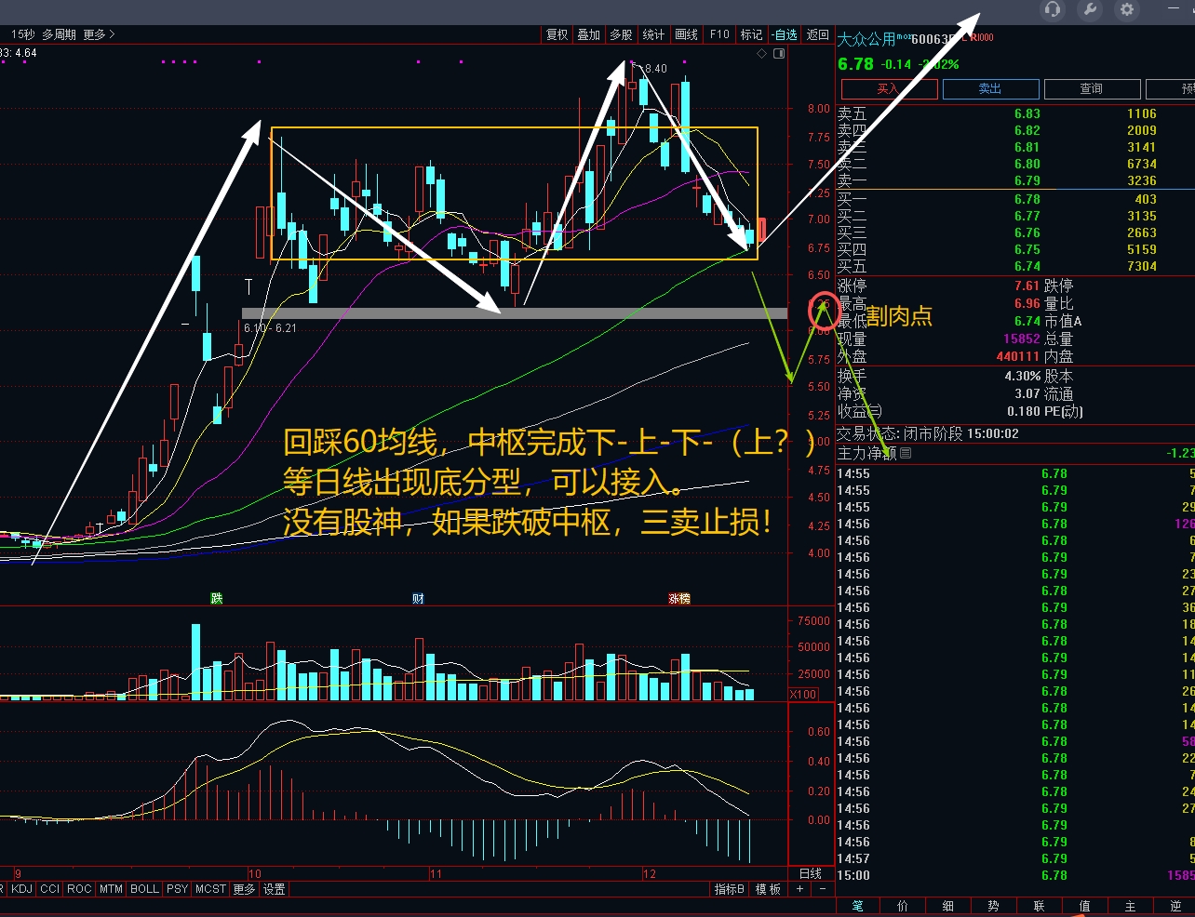Open the 日线 period selector
Screen dimensions: 1195x917
[811, 873]
